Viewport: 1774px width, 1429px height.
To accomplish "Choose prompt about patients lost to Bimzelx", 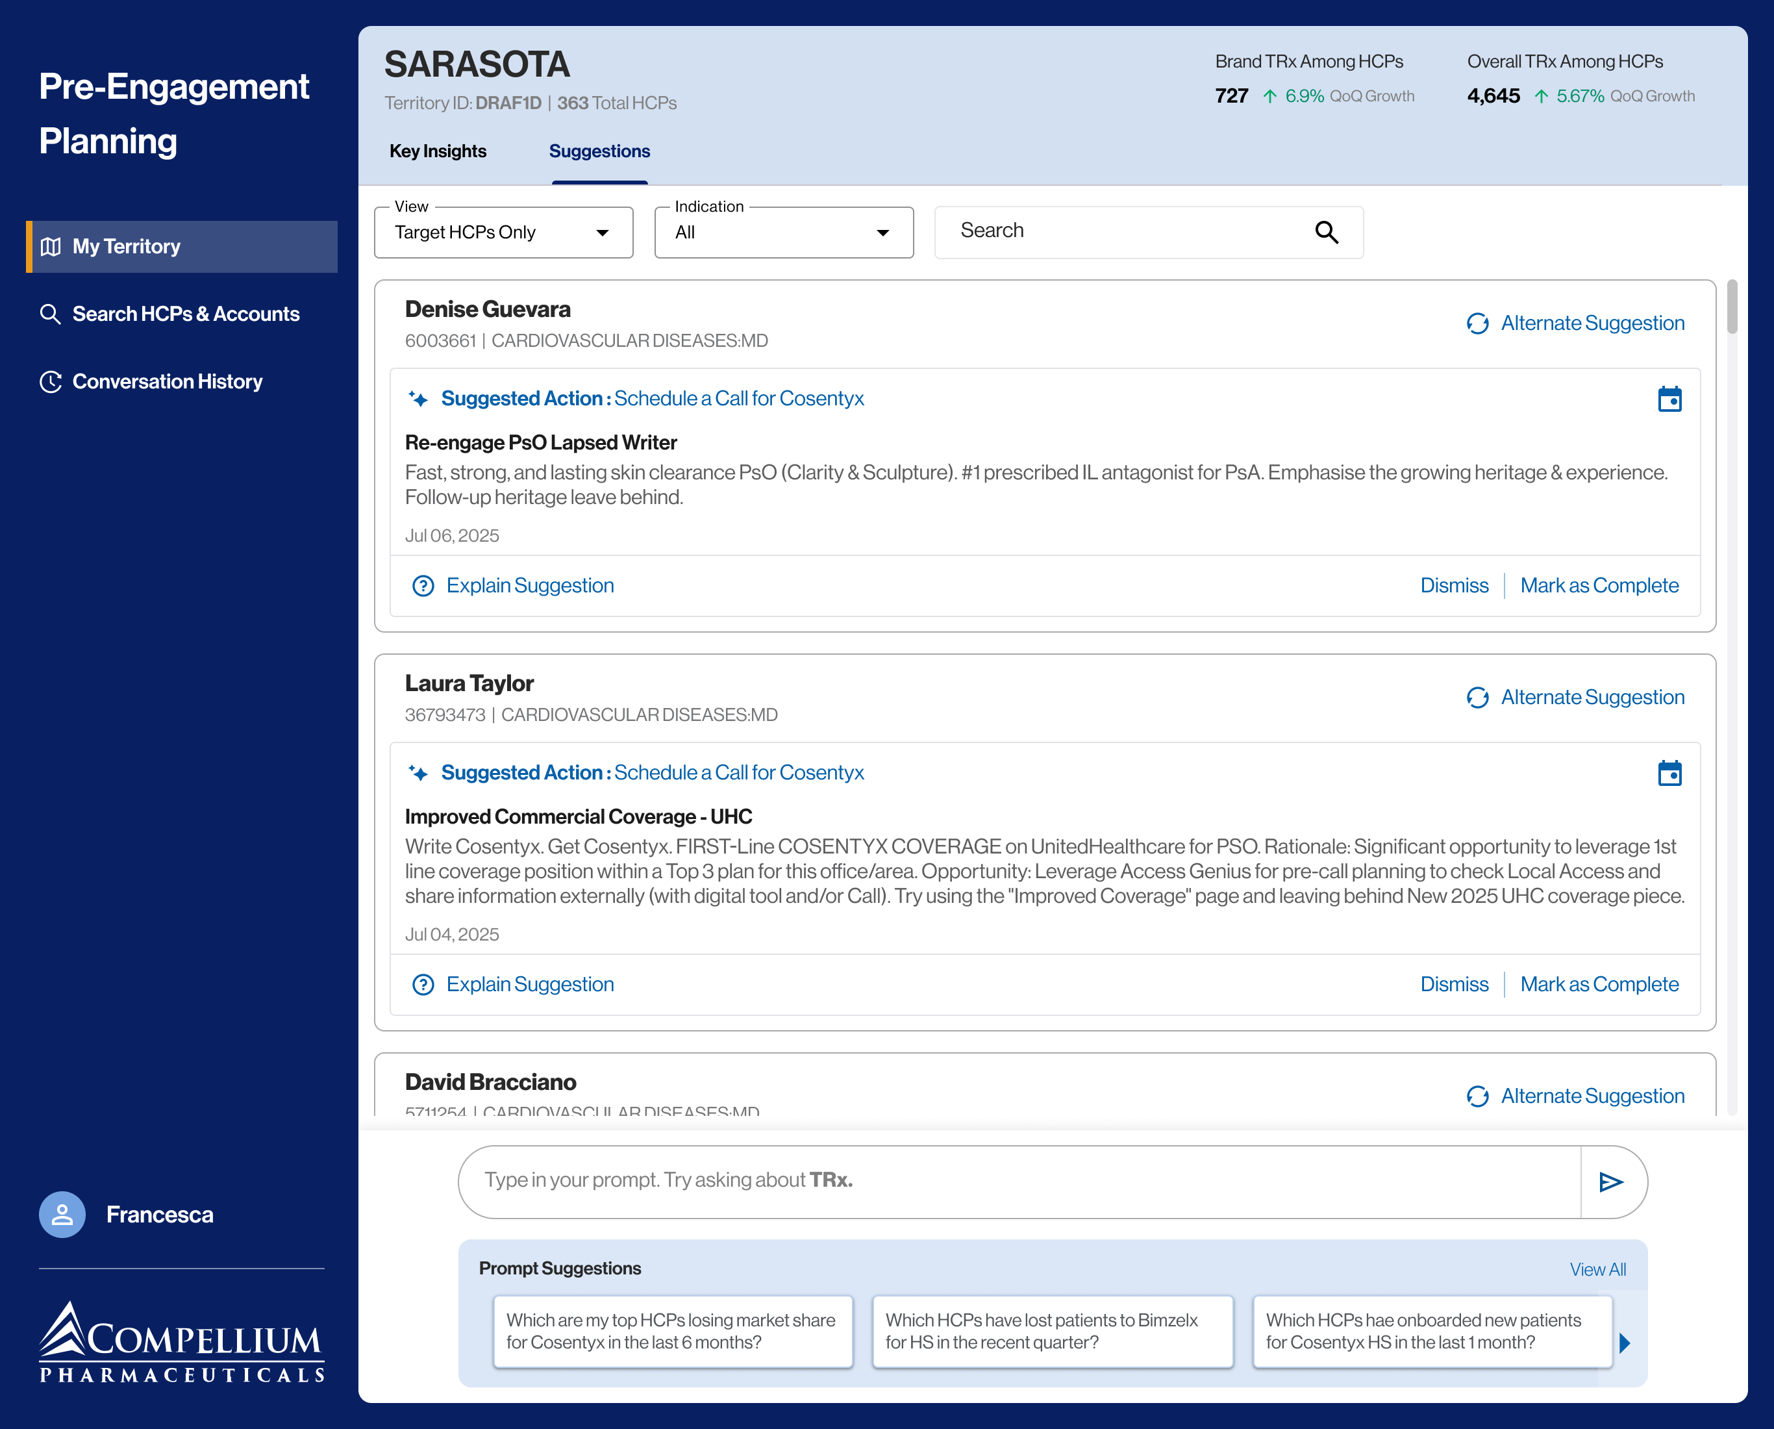I will click(1053, 1331).
